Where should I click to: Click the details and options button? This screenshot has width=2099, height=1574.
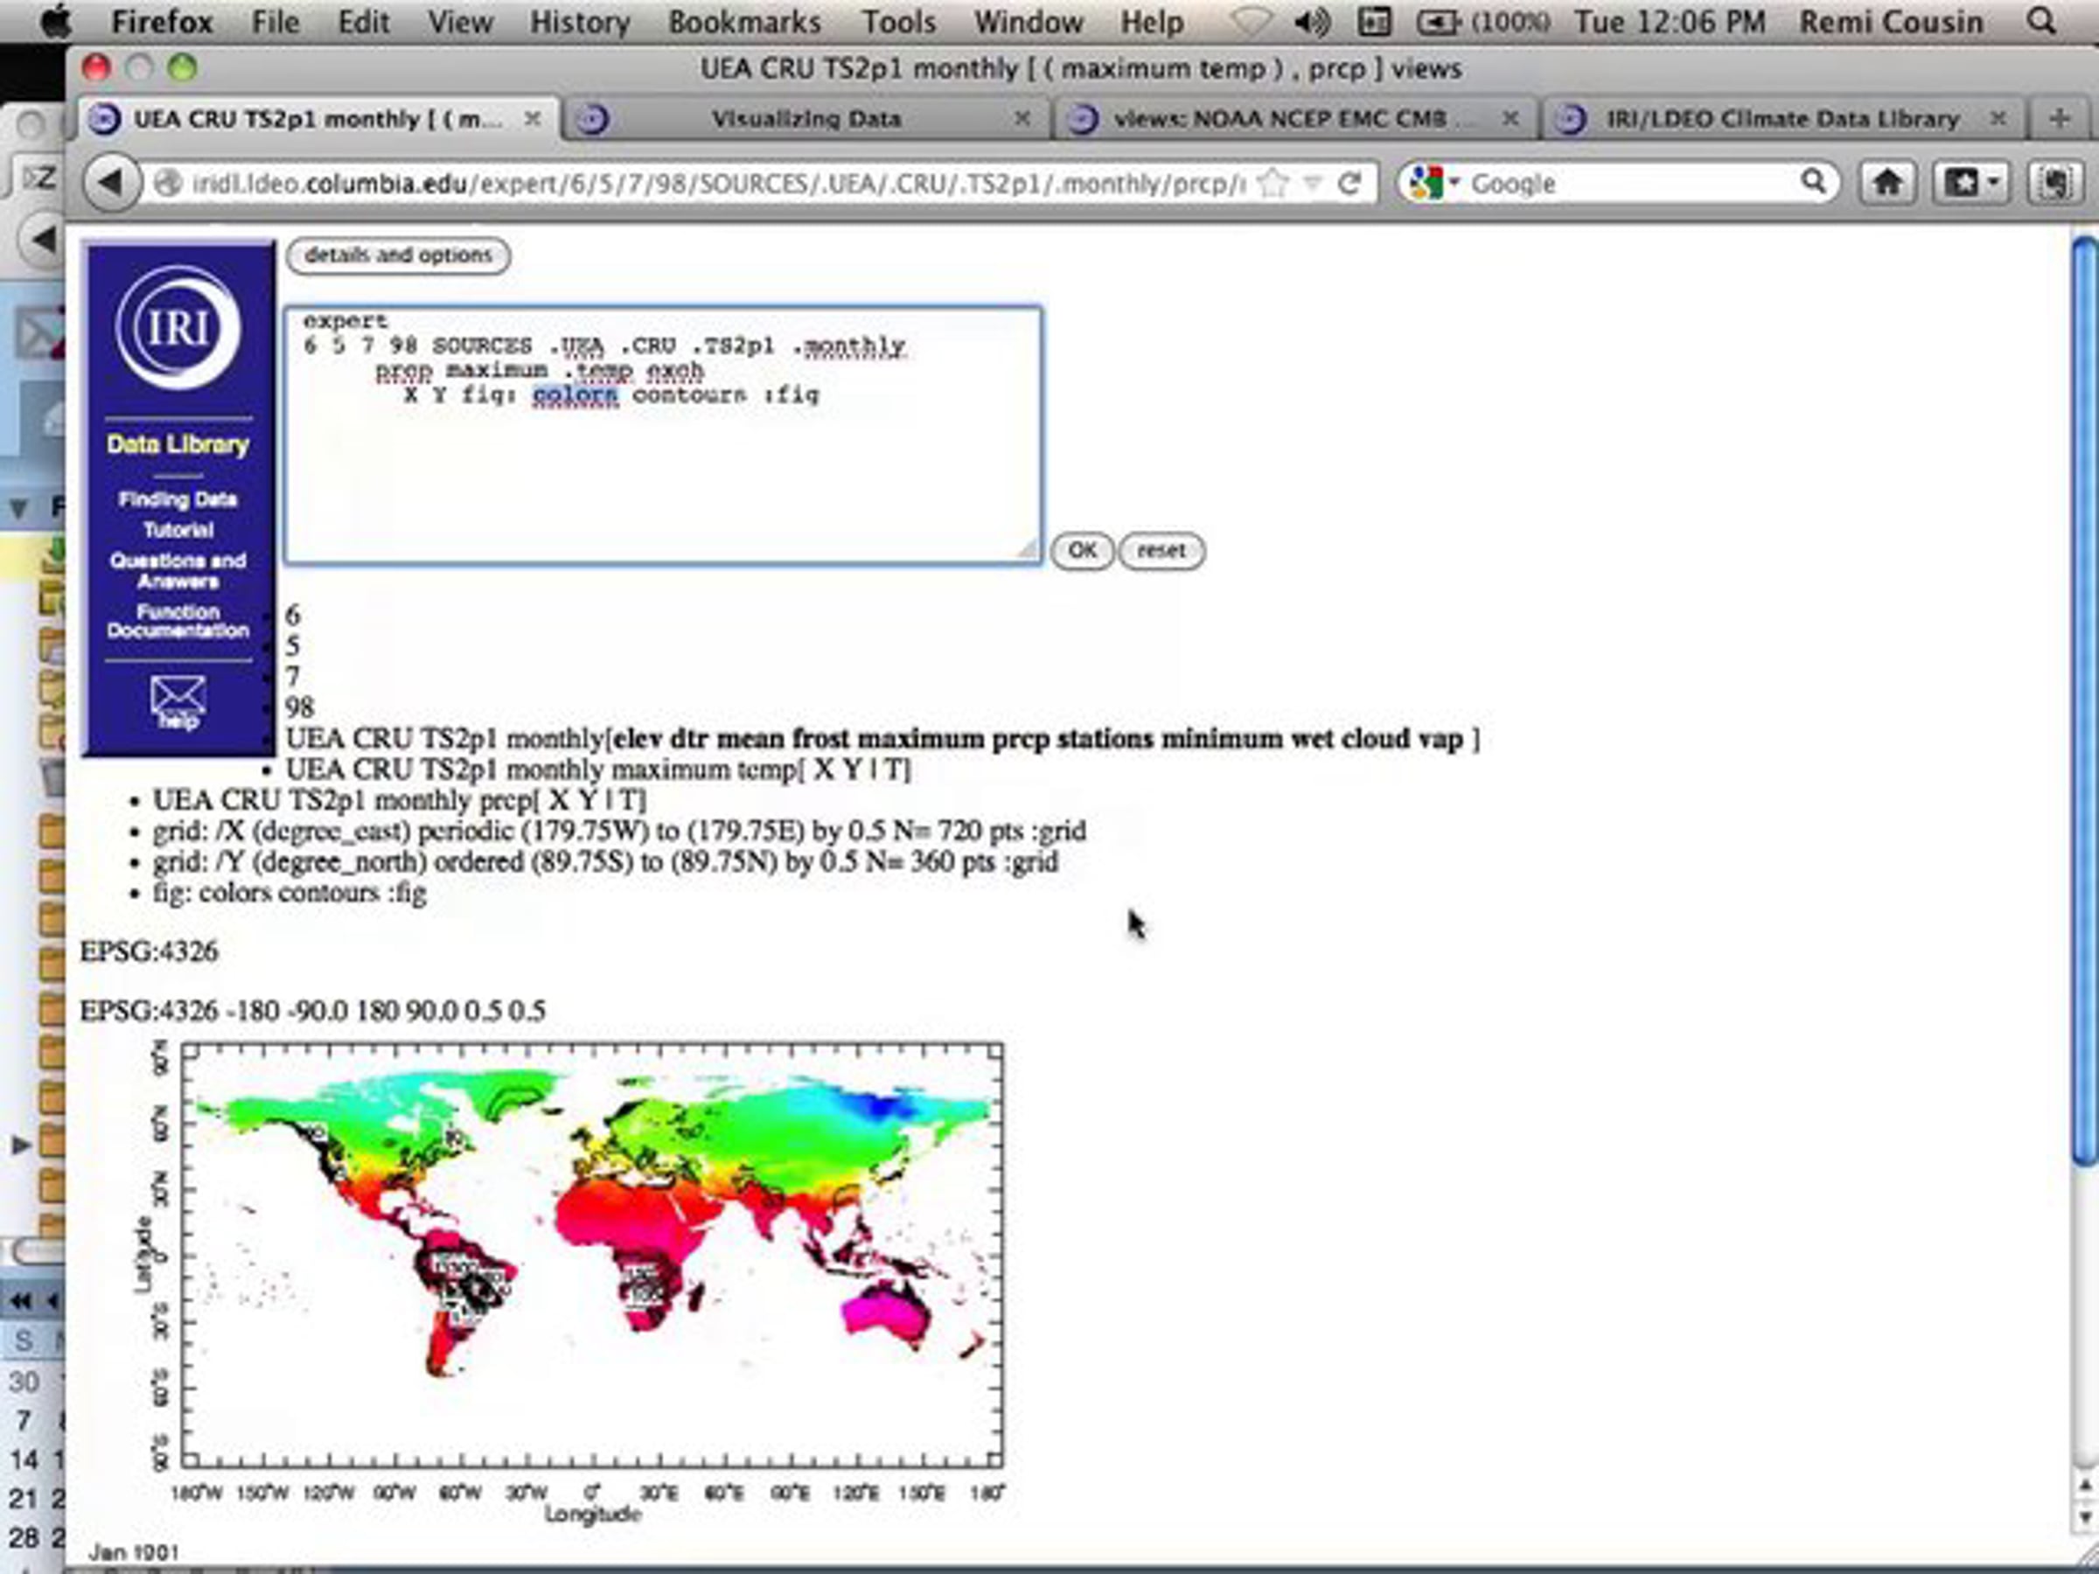tap(399, 255)
